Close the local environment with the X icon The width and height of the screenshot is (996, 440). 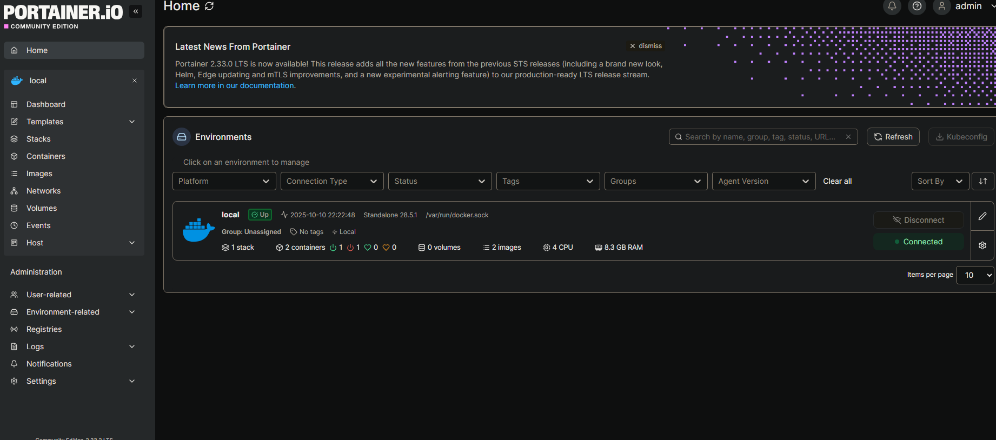tap(135, 81)
